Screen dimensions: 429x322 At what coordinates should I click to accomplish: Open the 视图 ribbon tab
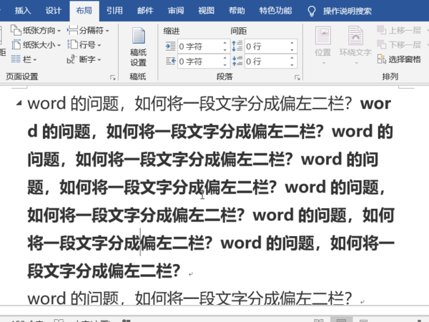point(207,11)
